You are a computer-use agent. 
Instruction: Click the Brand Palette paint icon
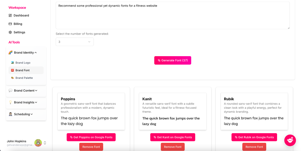coord(12,78)
